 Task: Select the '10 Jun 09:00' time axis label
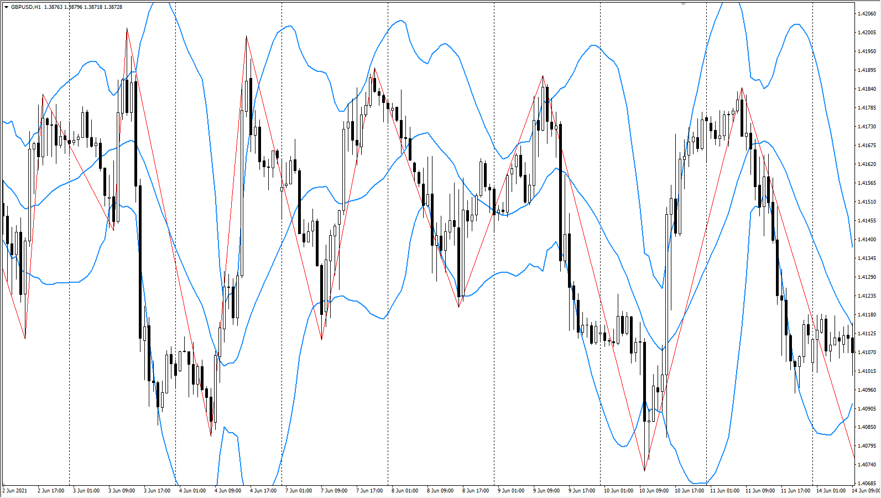pyautogui.click(x=654, y=491)
